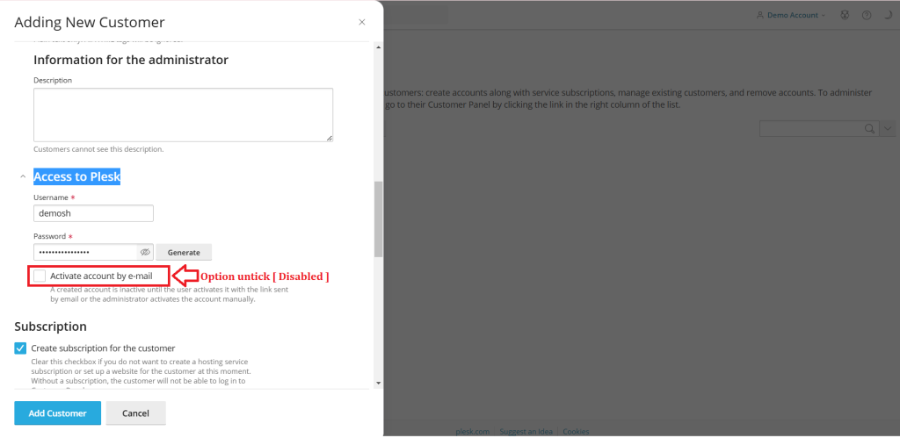Click the Add Customer button
Screen dimensions: 900x438
pos(57,413)
